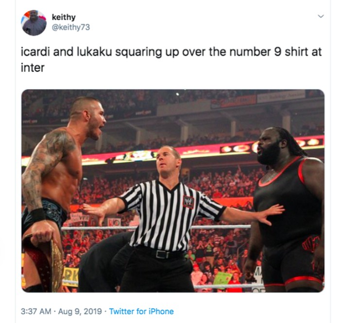Visit the @keithy73 handle
340x323 pixels.
(71, 28)
